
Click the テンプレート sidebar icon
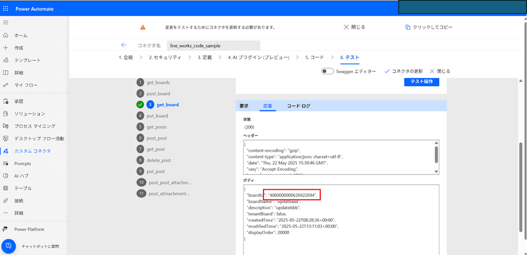click(x=5, y=60)
